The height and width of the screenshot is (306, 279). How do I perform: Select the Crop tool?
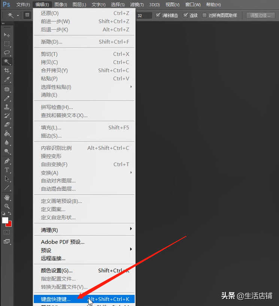pos(7,70)
